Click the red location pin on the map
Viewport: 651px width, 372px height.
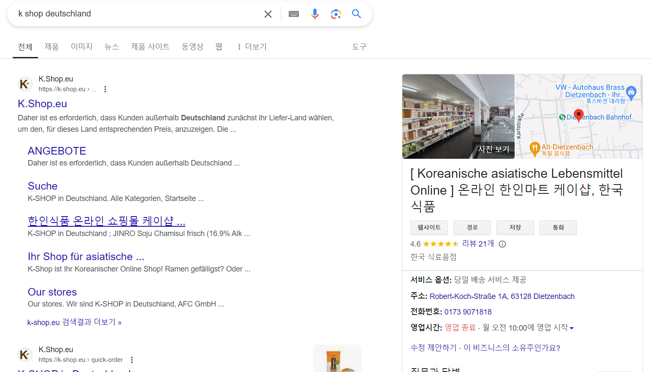coord(579,115)
